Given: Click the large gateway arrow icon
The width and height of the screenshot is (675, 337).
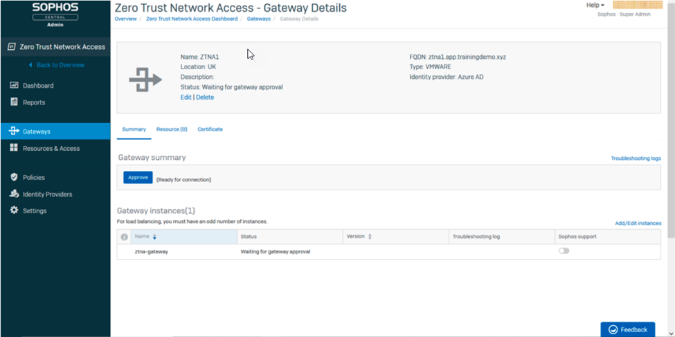Looking at the screenshot, I should pyautogui.click(x=145, y=80).
